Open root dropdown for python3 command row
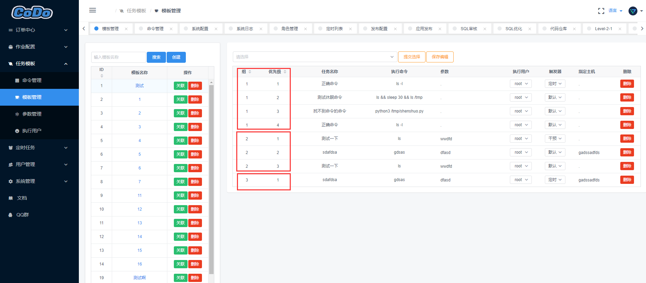The image size is (646, 283). click(521, 111)
